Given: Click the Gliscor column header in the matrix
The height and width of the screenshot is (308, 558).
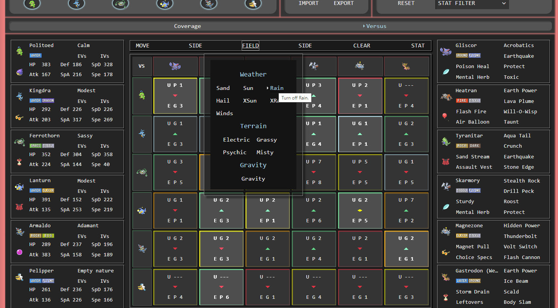Looking at the screenshot, I should 175,66.
